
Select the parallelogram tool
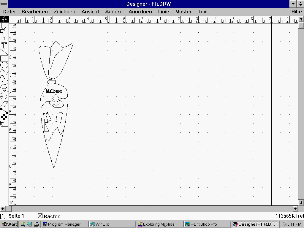click(4, 104)
